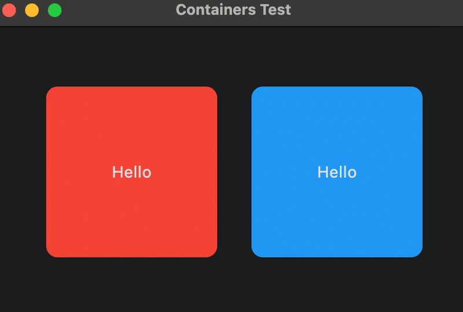The height and width of the screenshot is (312, 463).
Task: Close the Containers Test window
Action: click(x=10, y=10)
